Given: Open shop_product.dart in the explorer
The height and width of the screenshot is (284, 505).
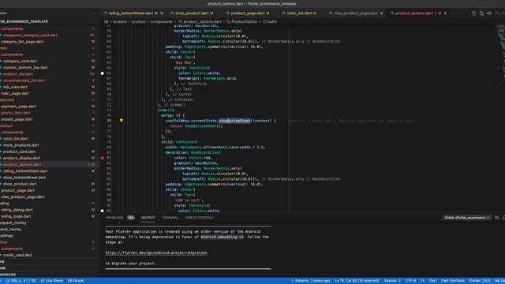Looking at the screenshot, I should point(20,184).
